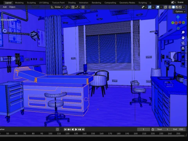Click the timeline horizontal scrollbar
The width and height of the screenshot is (188, 141).
(x=92, y=136)
